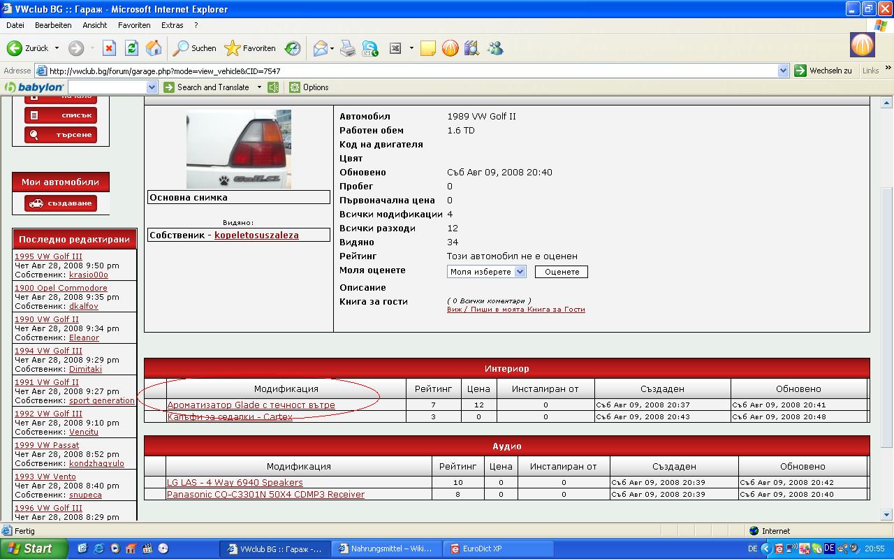Open the 'Моля изберете' rating dropdown

coord(487,272)
